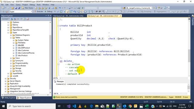Viewport: 194px width, 109px height.
Task: Open the Connect dropdown in Object Explorer
Action: pos(5,19)
